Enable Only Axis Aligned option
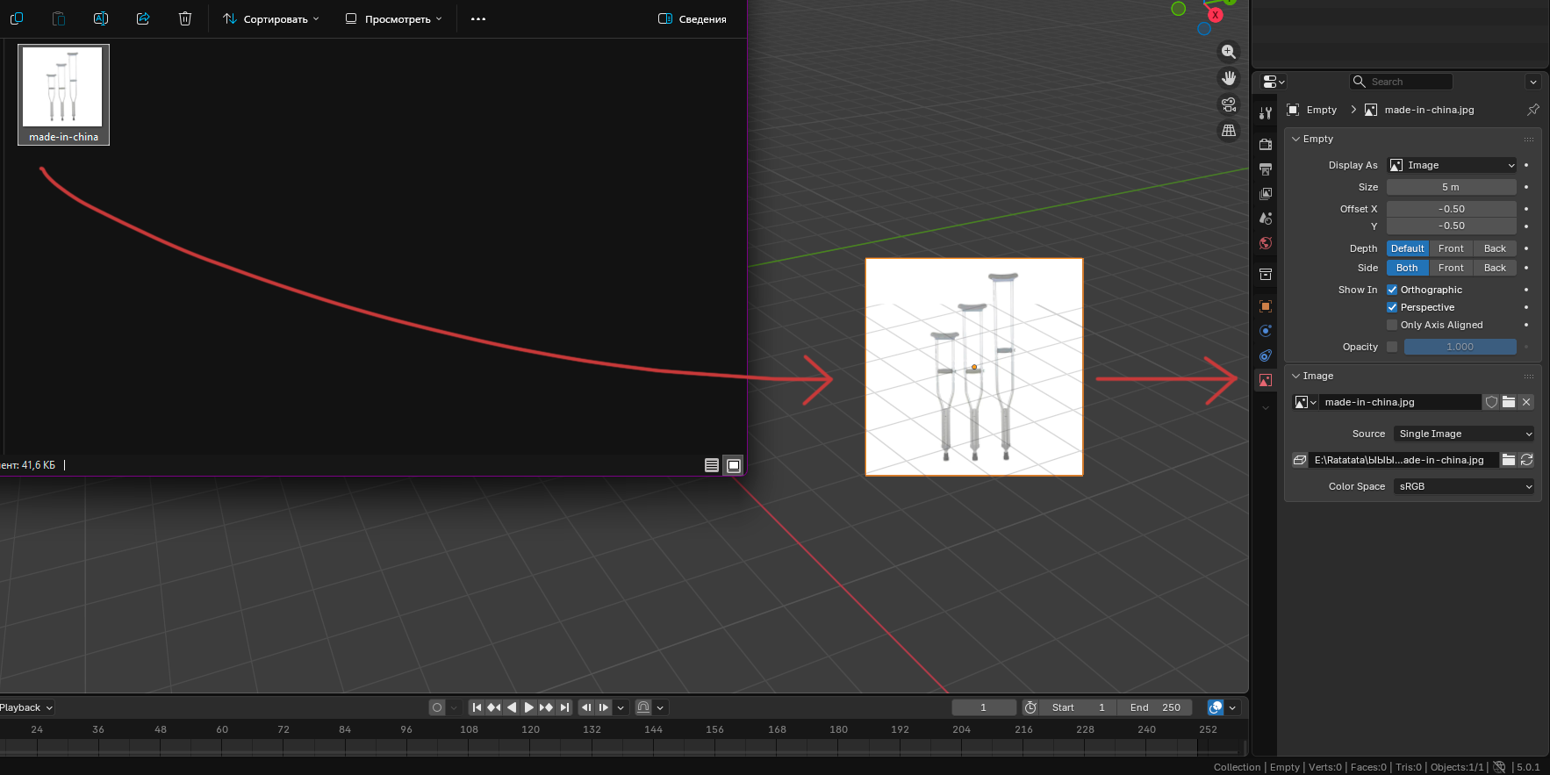 [x=1392, y=325]
